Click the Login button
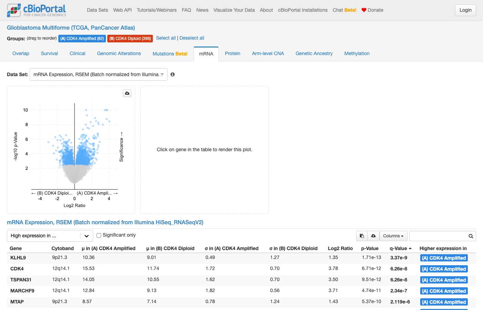The width and height of the screenshot is (483, 310). point(465,10)
